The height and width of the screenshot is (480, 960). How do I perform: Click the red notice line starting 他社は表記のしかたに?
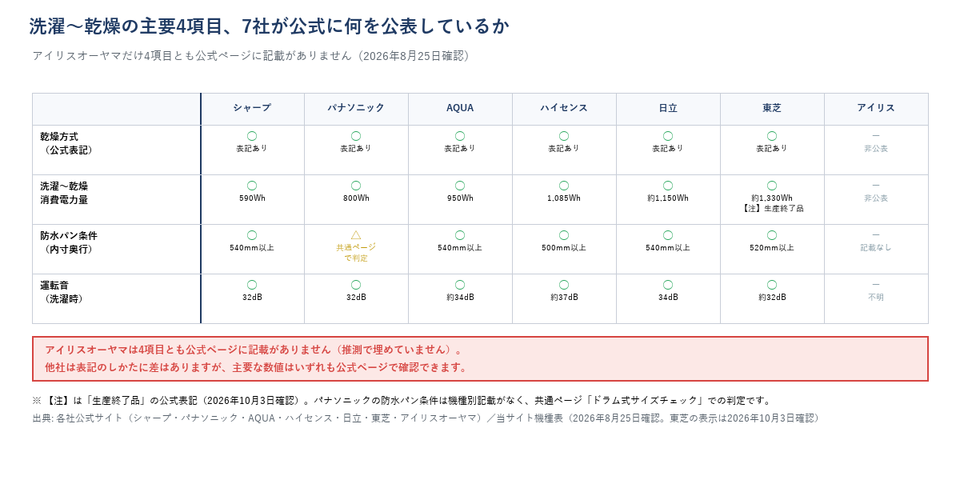257,368
